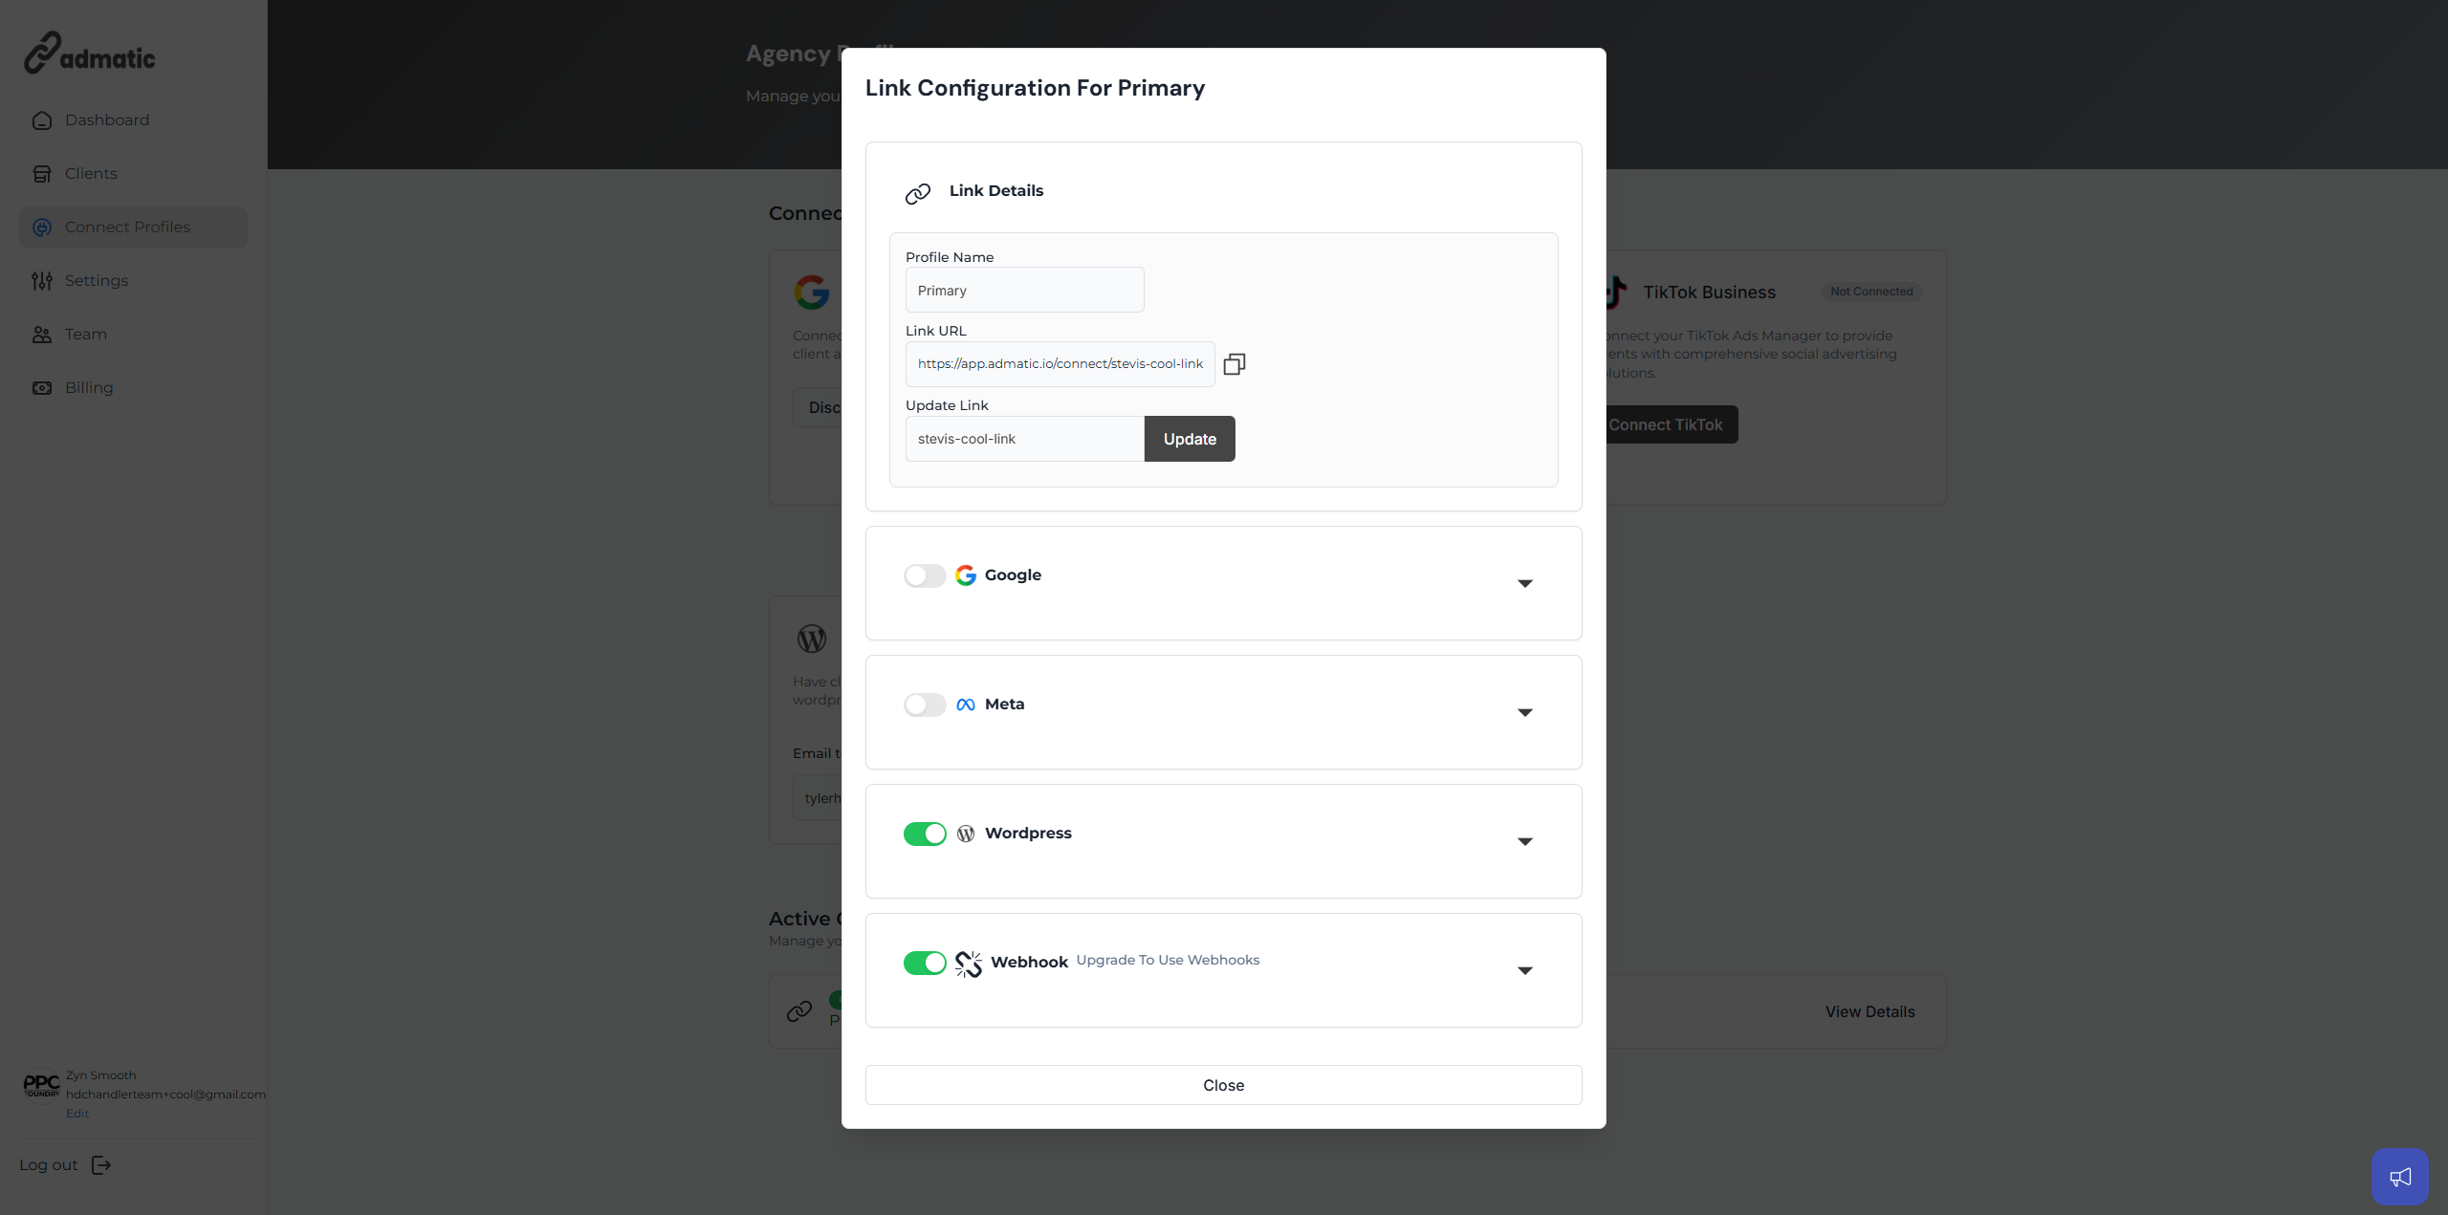Image resolution: width=2448 pixels, height=1215 pixels.
Task: Click the Webhook icon
Action: click(x=968, y=964)
